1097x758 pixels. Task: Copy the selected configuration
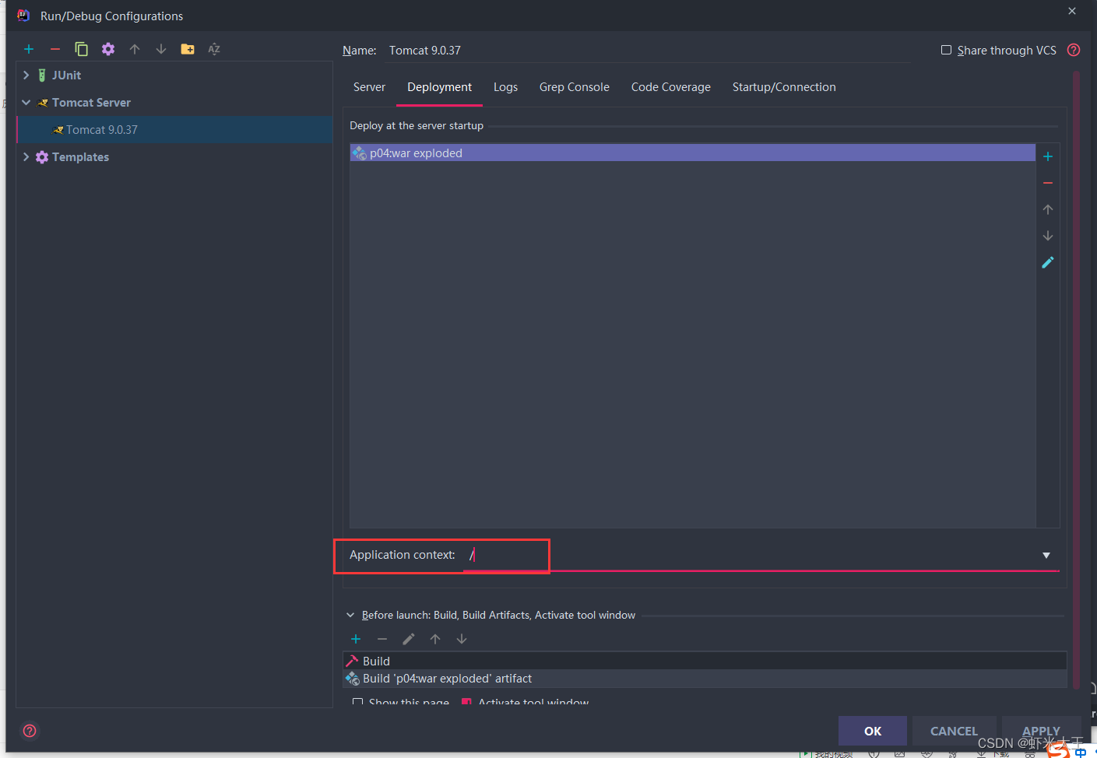coord(81,49)
